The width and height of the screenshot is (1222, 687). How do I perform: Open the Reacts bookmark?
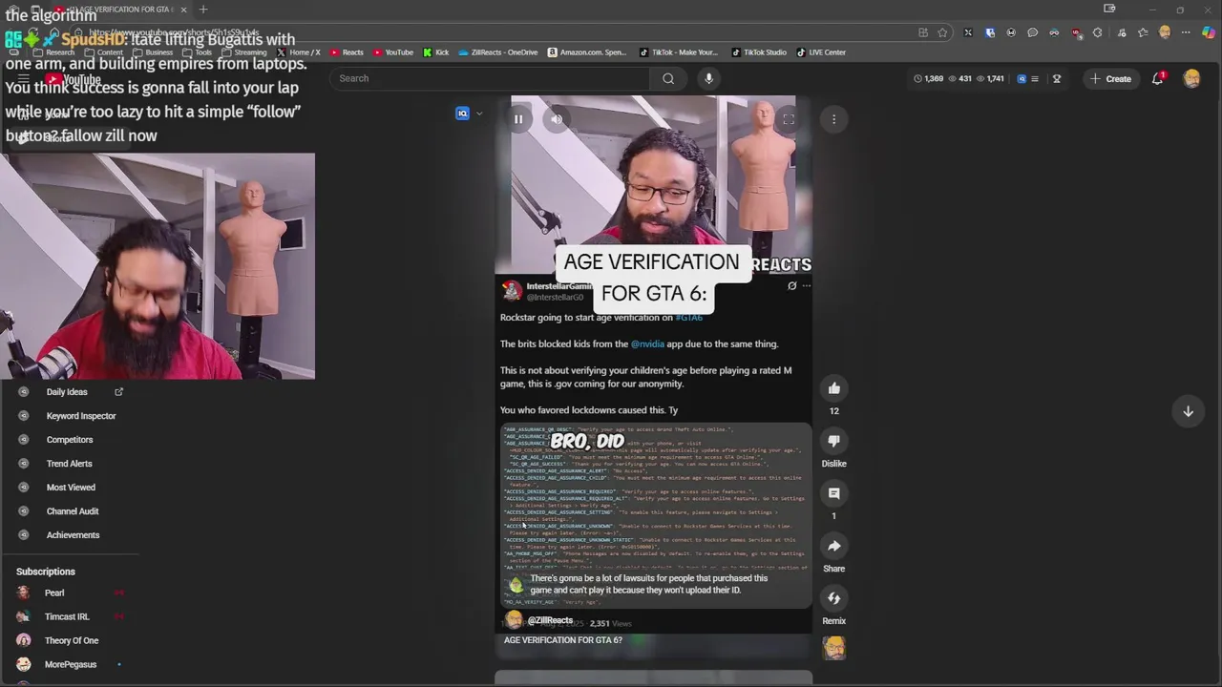point(348,52)
